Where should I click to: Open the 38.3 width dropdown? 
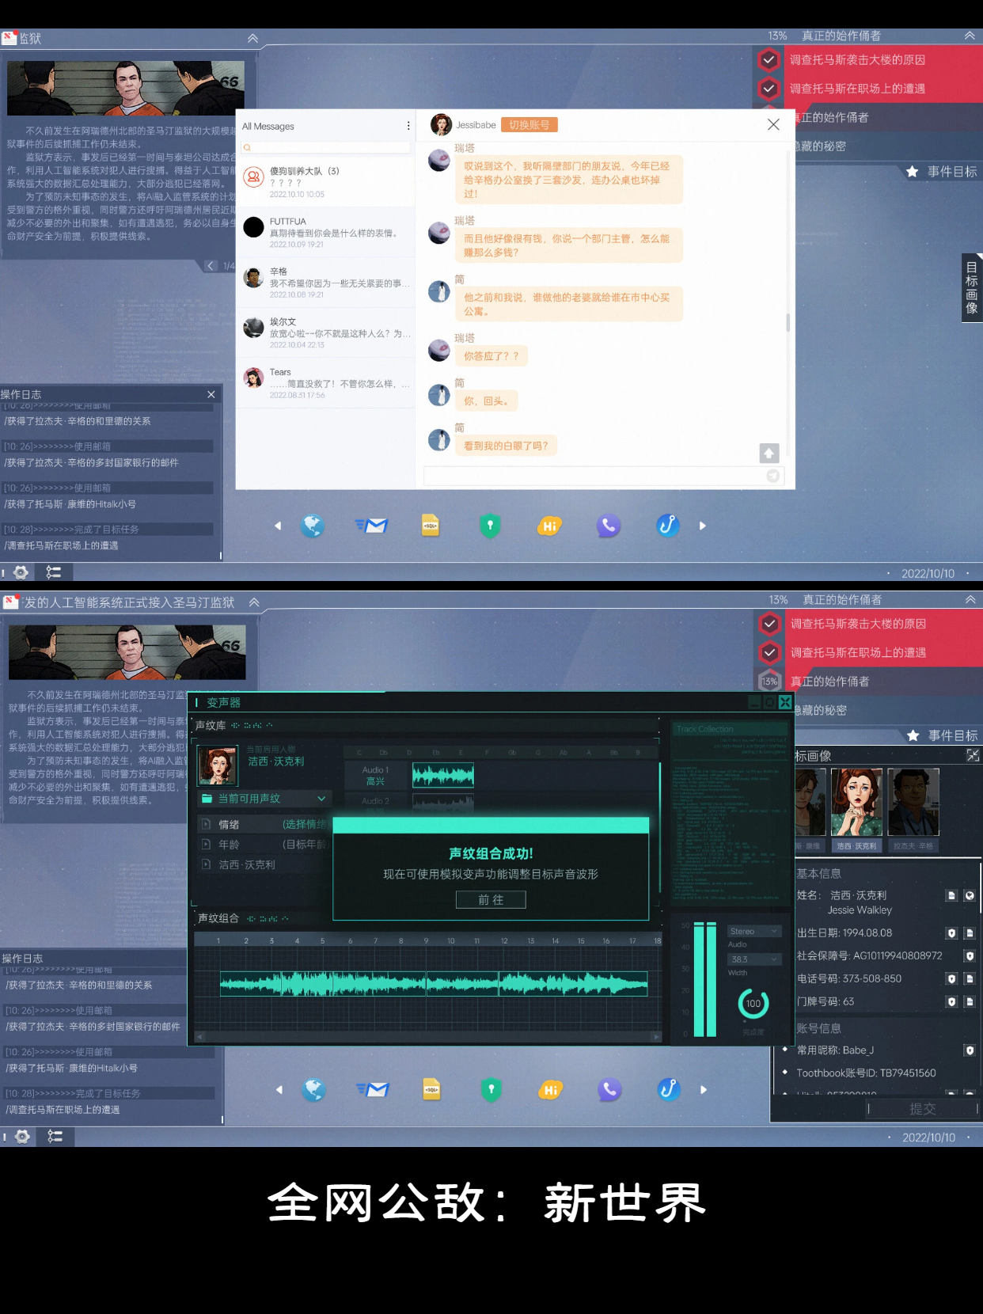754,959
